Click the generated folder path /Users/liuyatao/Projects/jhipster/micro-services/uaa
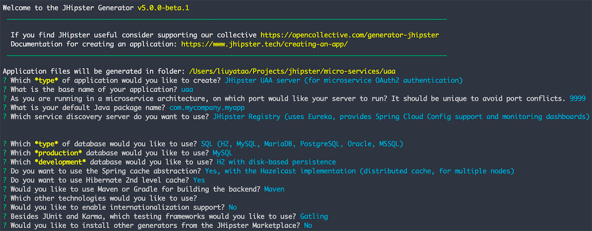 293,71
